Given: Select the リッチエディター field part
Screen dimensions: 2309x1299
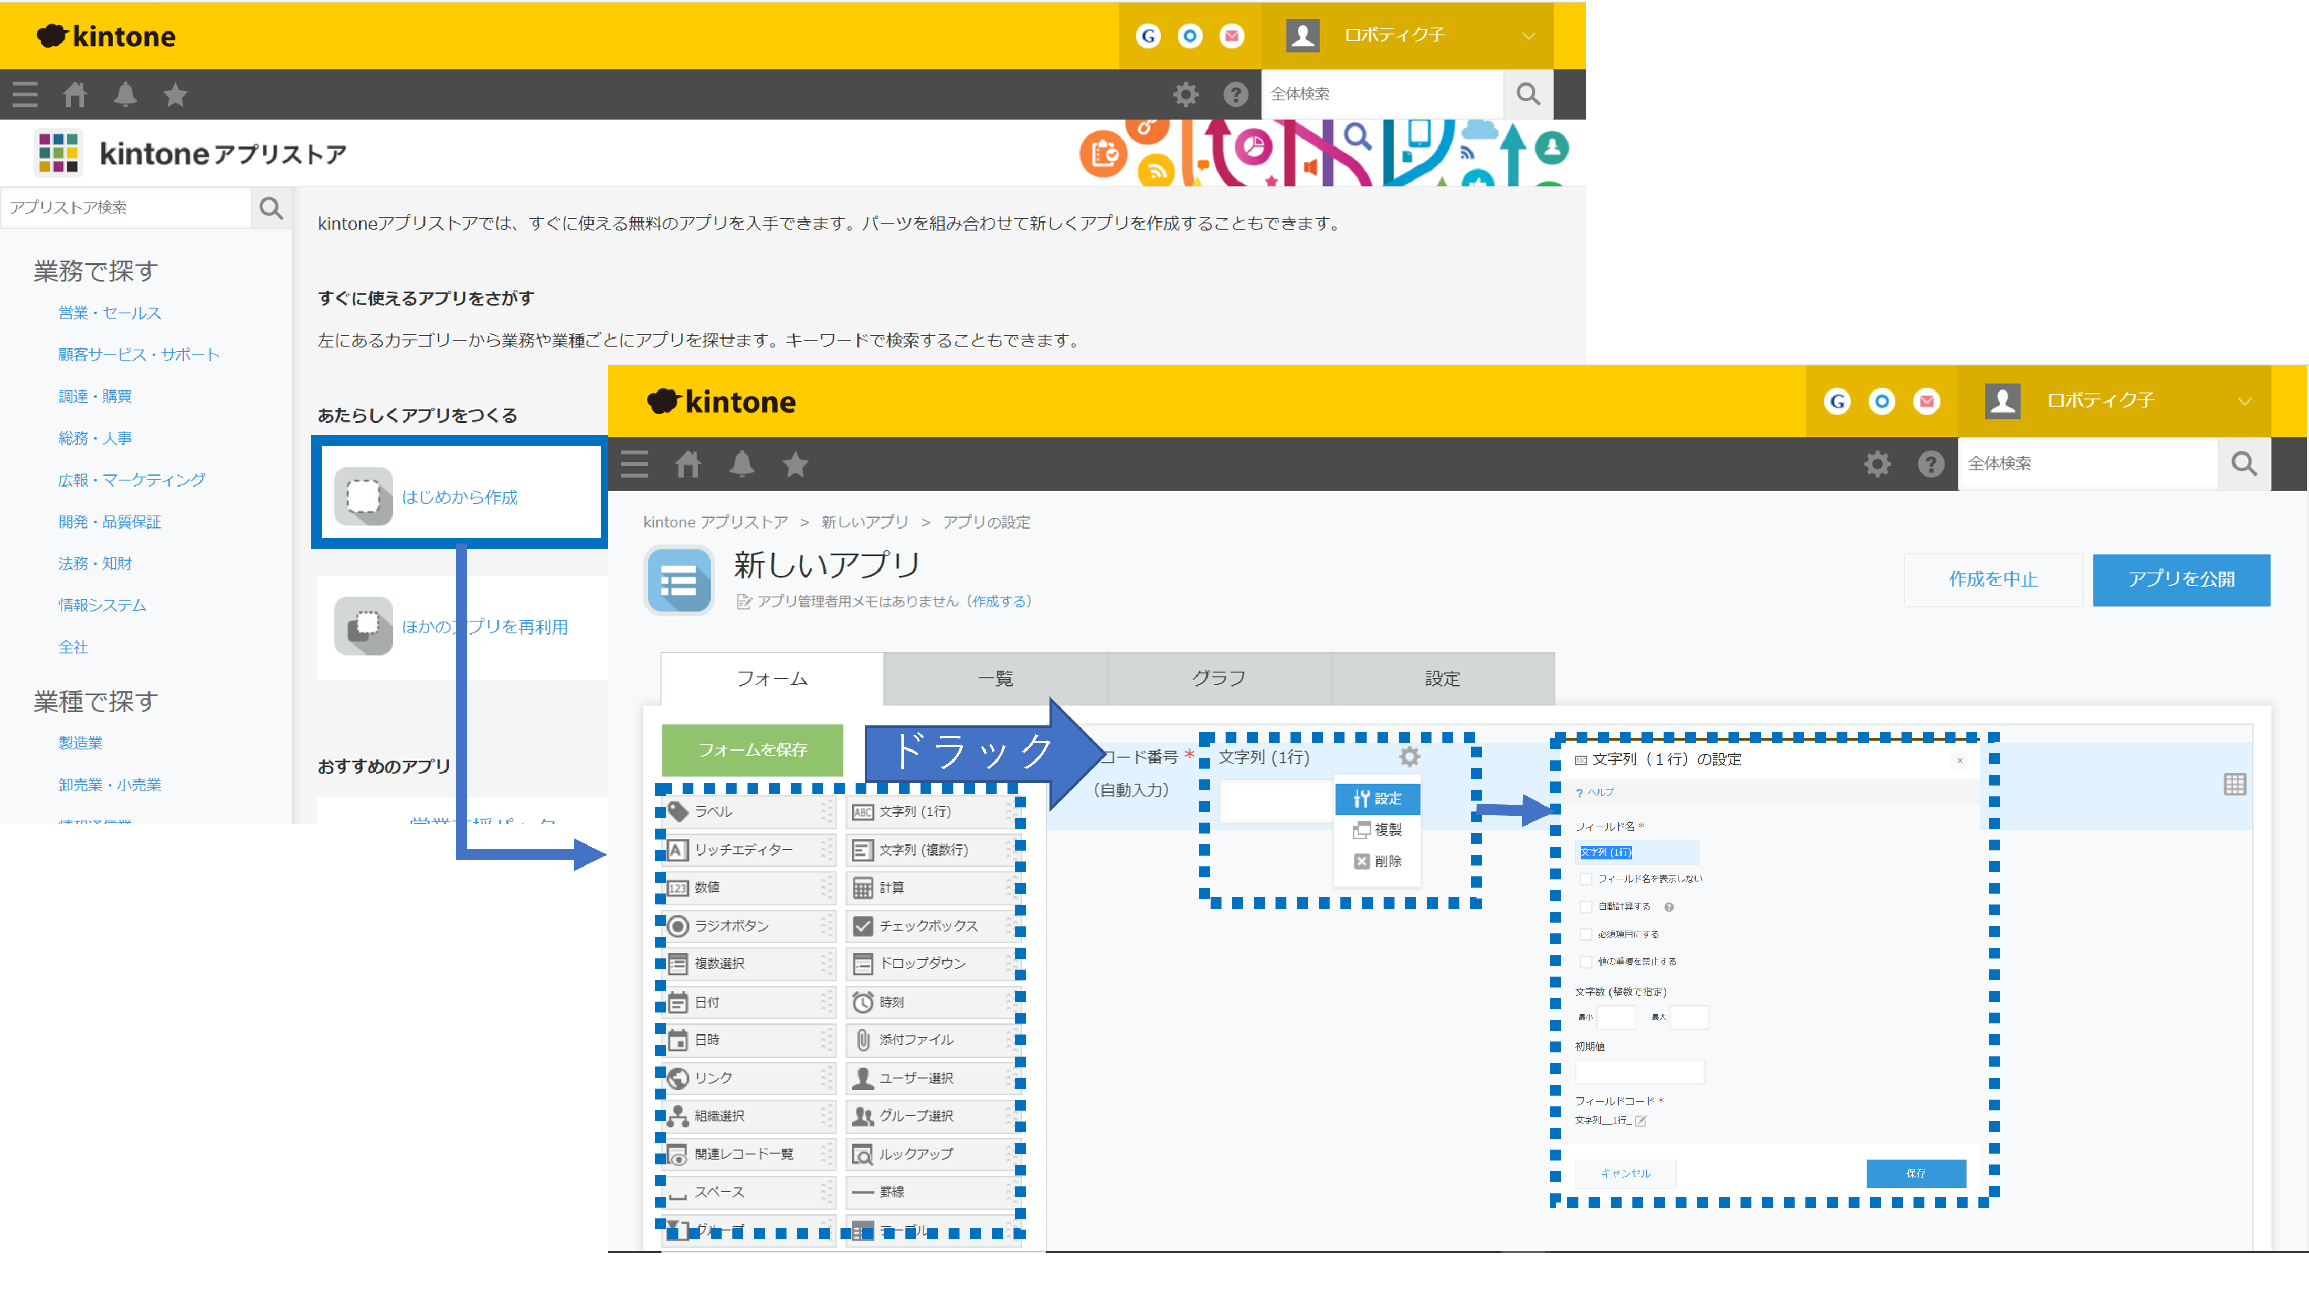Looking at the screenshot, I should [x=748, y=850].
